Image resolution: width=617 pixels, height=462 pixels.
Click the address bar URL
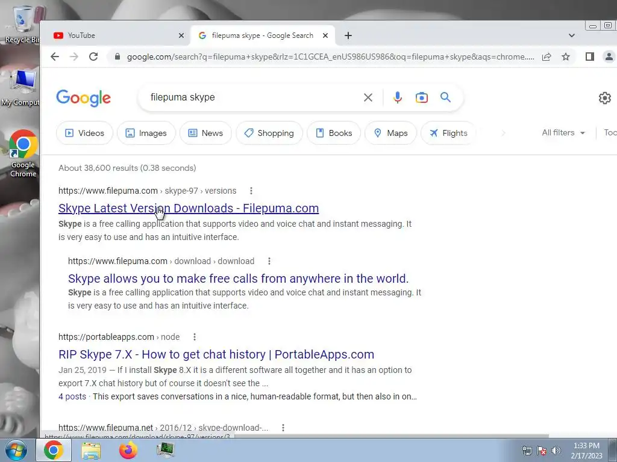coord(330,57)
